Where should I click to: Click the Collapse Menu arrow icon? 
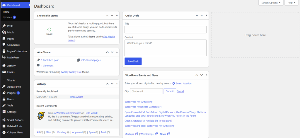tap(4, 132)
